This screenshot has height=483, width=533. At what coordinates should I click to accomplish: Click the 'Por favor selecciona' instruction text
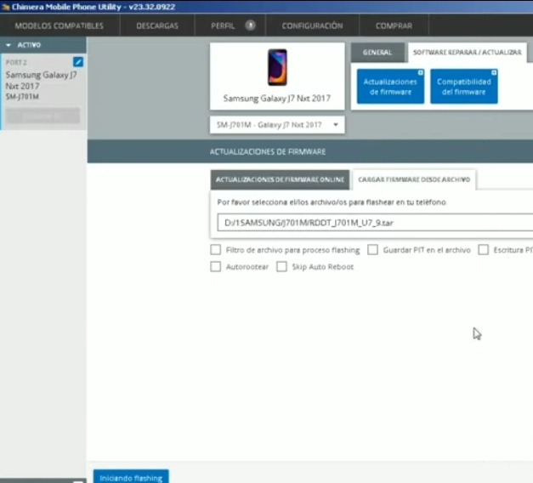(x=332, y=202)
